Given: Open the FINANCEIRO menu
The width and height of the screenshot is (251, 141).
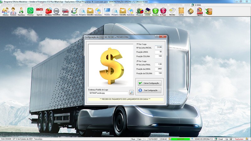Looking at the screenshot, I should [136, 5].
